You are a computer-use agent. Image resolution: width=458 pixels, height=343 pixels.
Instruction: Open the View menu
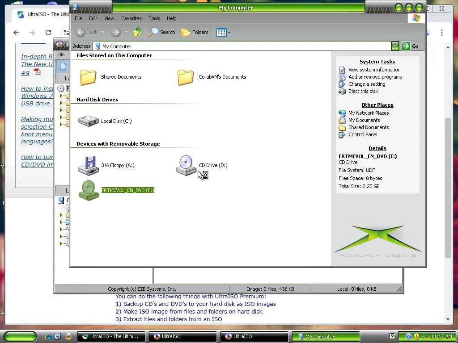click(109, 18)
